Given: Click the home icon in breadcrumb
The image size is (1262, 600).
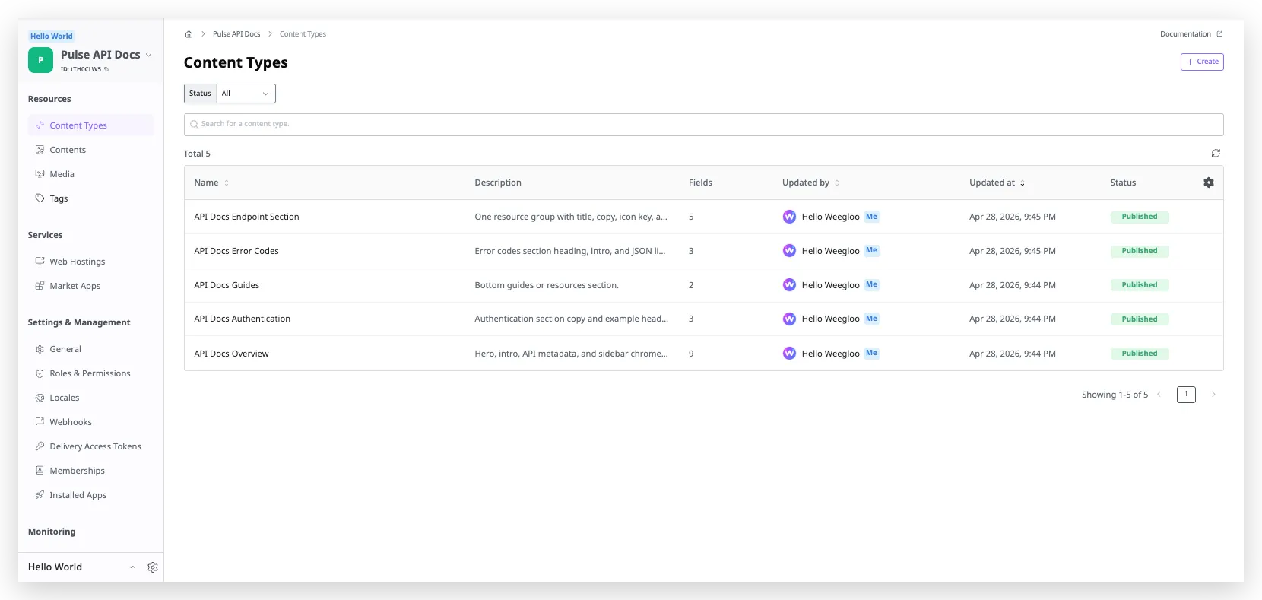Looking at the screenshot, I should [189, 34].
